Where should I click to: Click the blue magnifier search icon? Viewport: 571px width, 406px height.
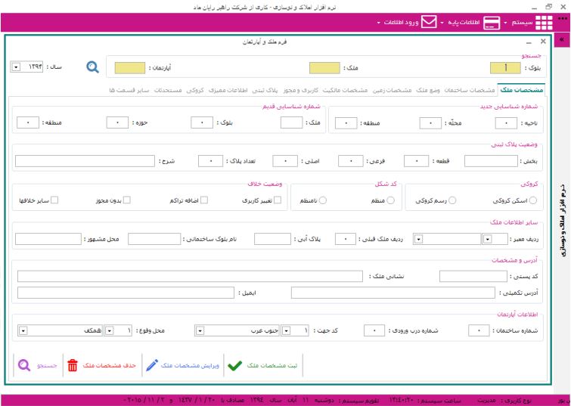[x=92, y=67]
